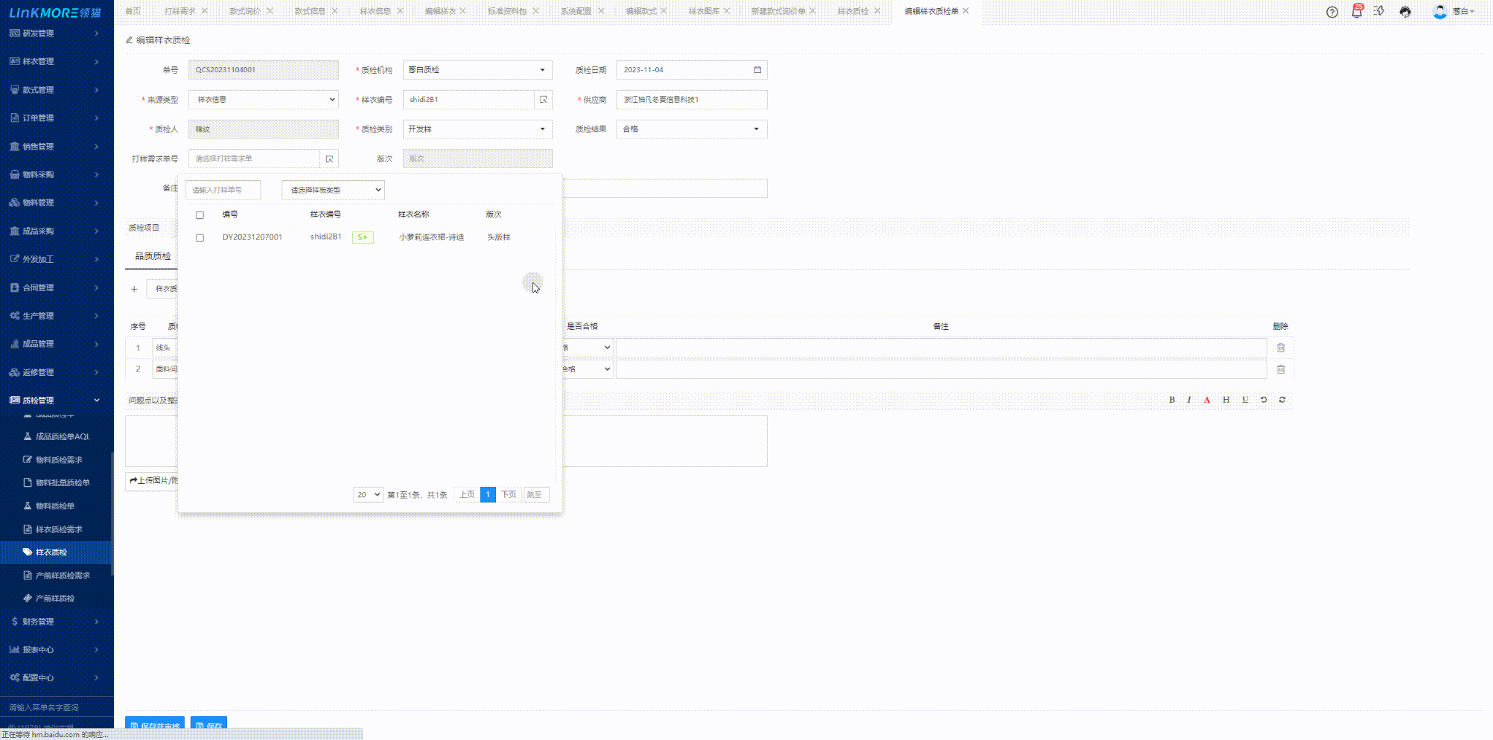Open the 质检结果 dropdown showing 合格
The width and height of the screenshot is (1493, 740).
coord(691,129)
